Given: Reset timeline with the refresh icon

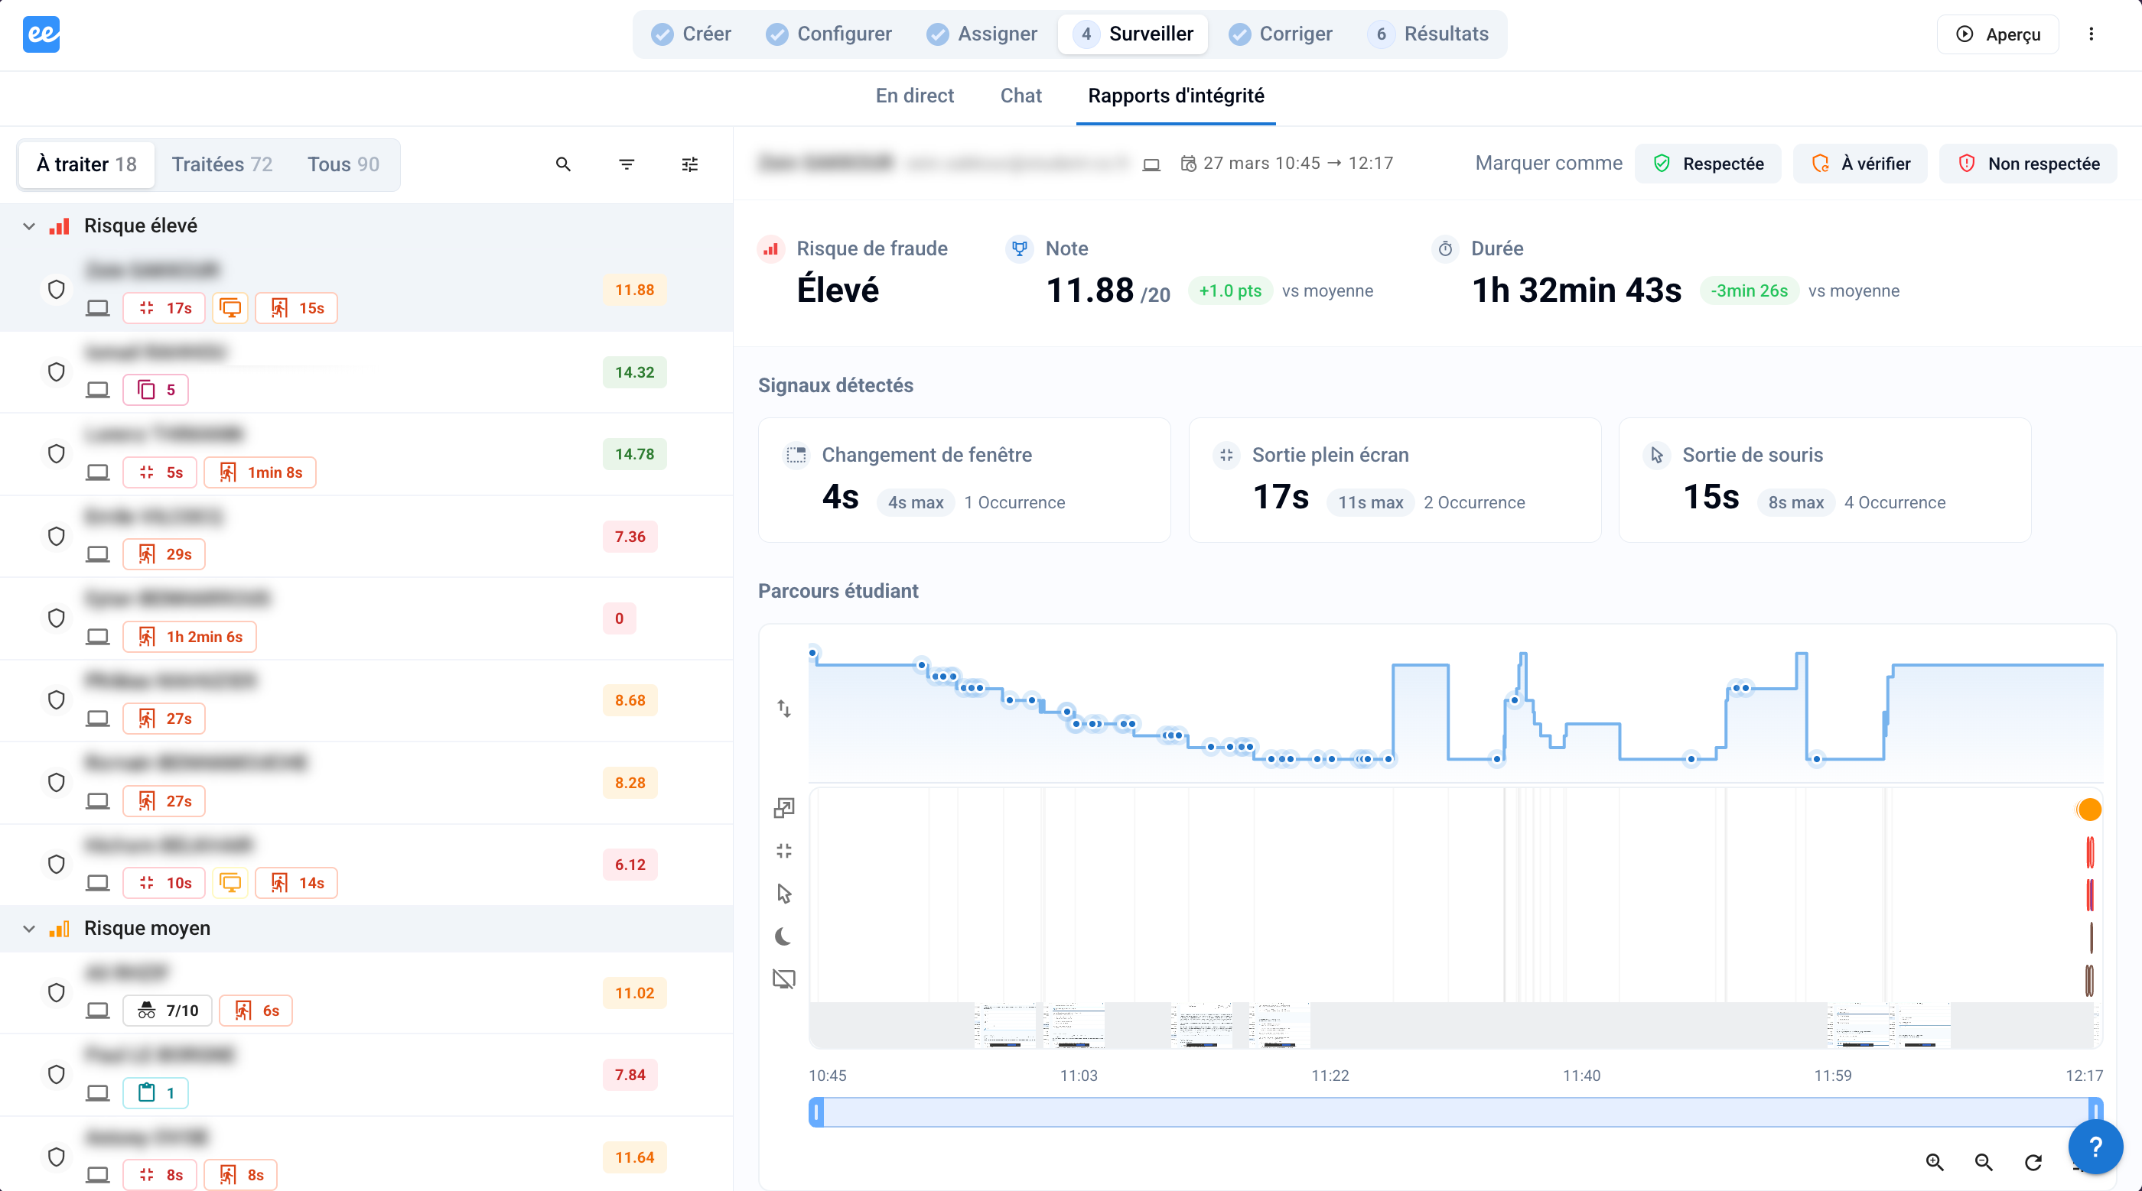Looking at the screenshot, I should coord(2033,1162).
